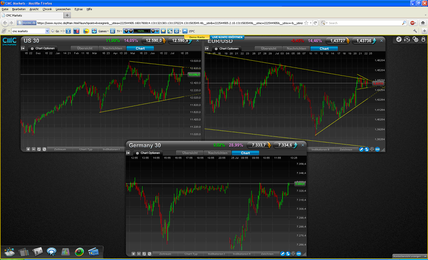Open the mixer sliders dock icon
The height and width of the screenshot is (260, 428).
(x=65, y=252)
